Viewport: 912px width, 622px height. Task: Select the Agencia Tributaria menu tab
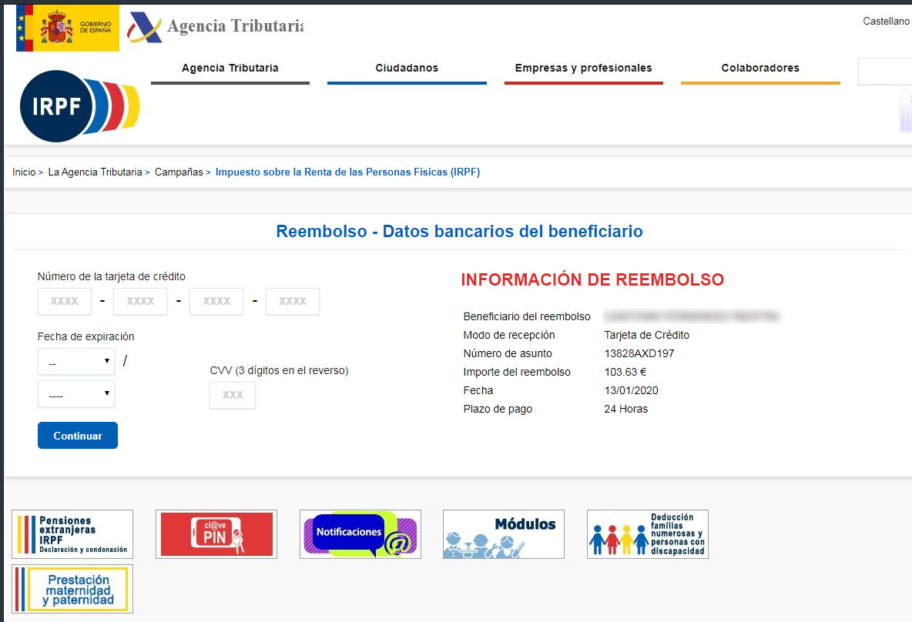(230, 69)
